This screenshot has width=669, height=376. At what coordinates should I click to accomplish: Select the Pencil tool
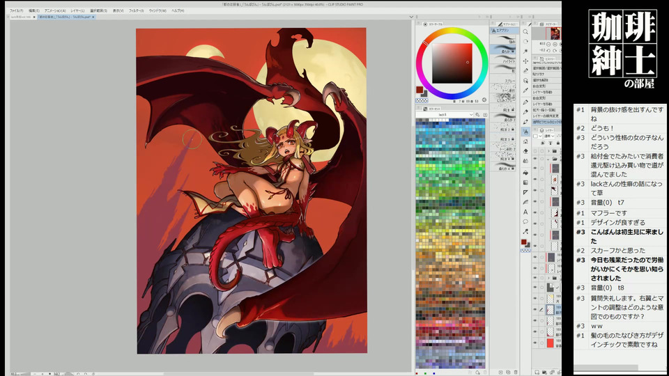(525, 111)
